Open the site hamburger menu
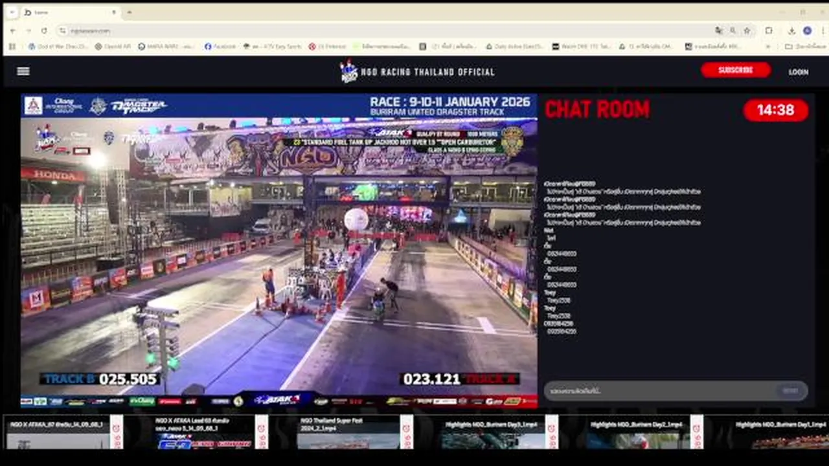The image size is (829, 466). pos(23,71)
